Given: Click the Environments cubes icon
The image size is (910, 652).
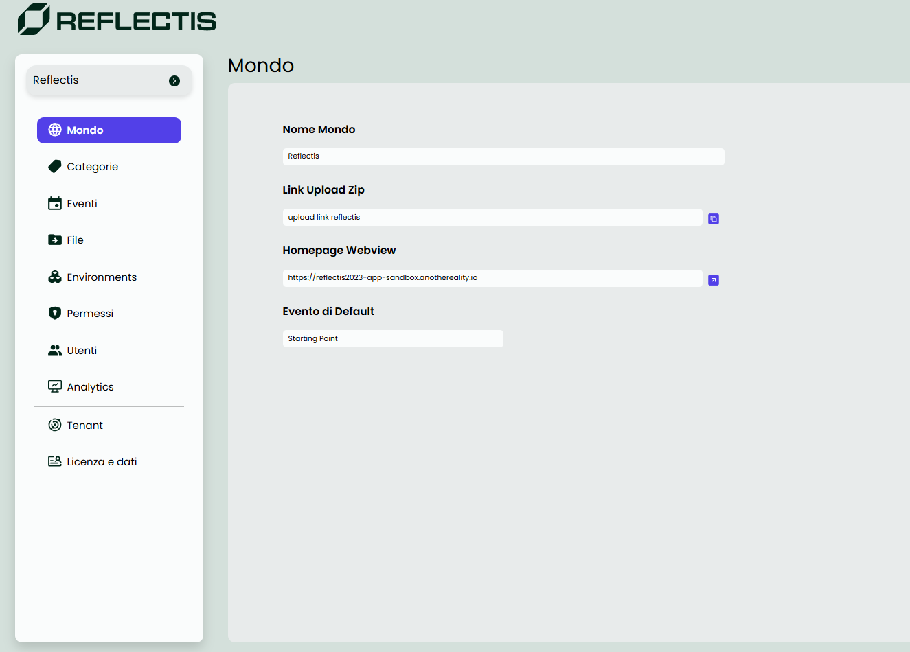Looking at the screenshot, I should 55,277.
